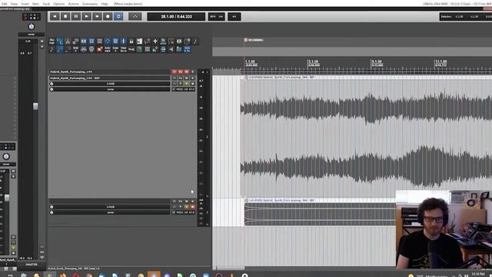Toggle M mute on BIP track

pos(186,78)
